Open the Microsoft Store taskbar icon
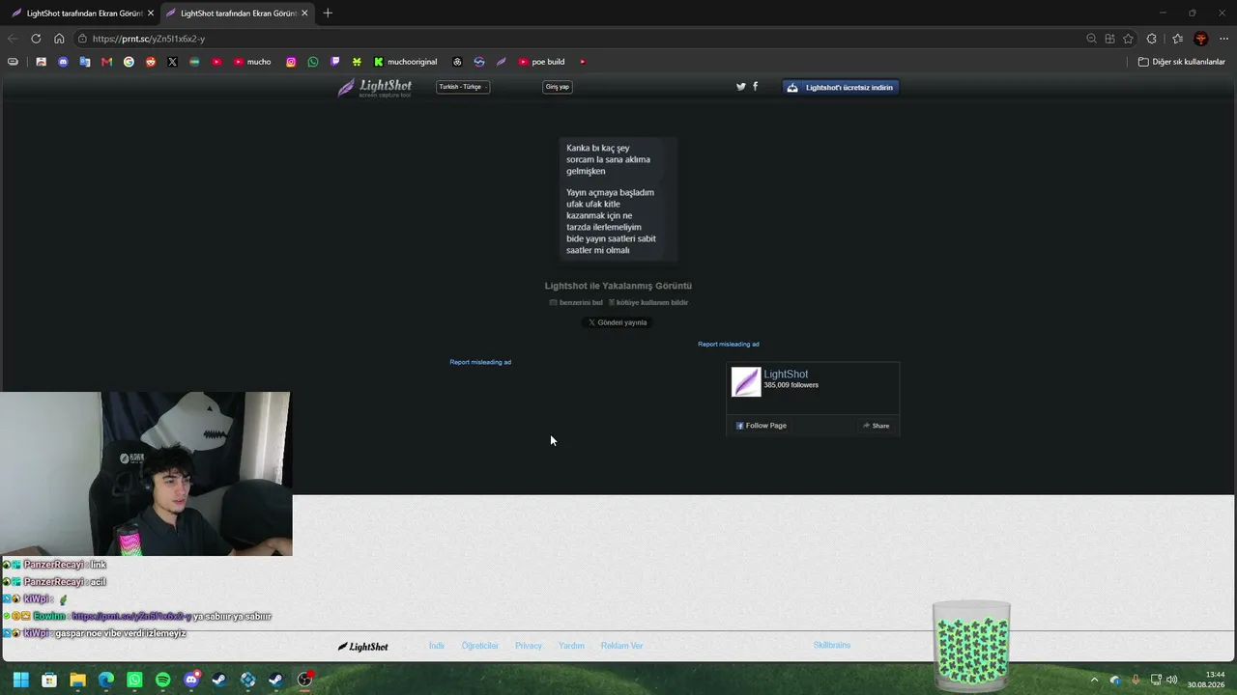This screenshot has width=1237, height=695. coord(49,680)
